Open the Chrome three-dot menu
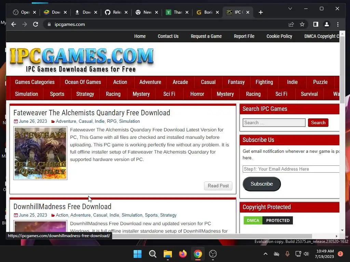Screen dimensions: 350x262 338,24
